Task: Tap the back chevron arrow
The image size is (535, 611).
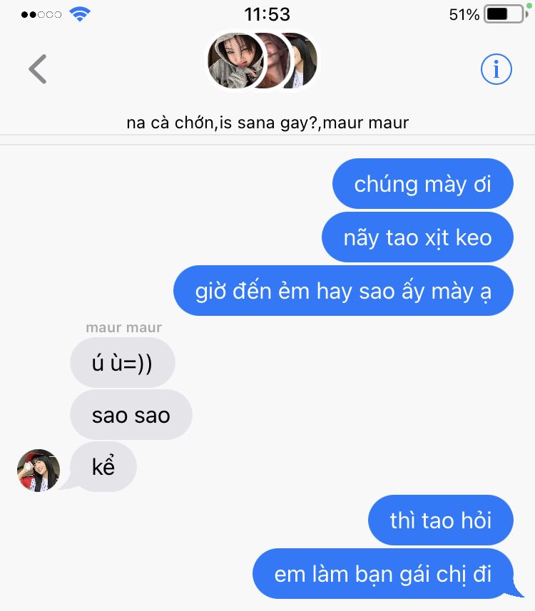Action: 38,69
